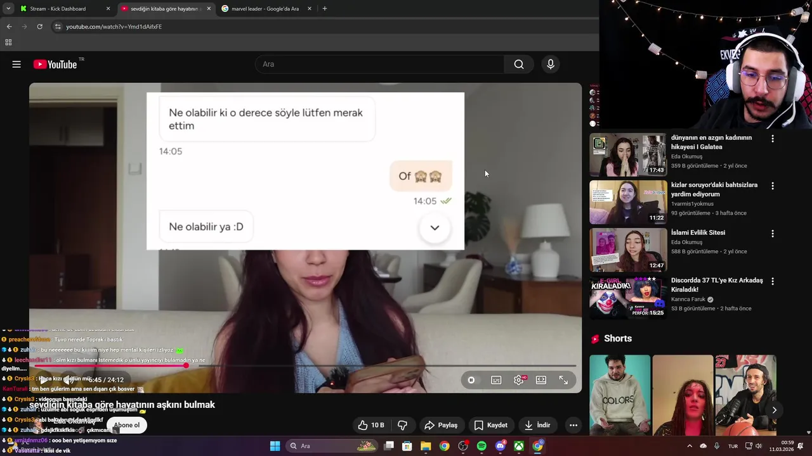Like the video with 10 B thumbs-up
This screenshot has height=456, width=812.
[x=371, y=425]
